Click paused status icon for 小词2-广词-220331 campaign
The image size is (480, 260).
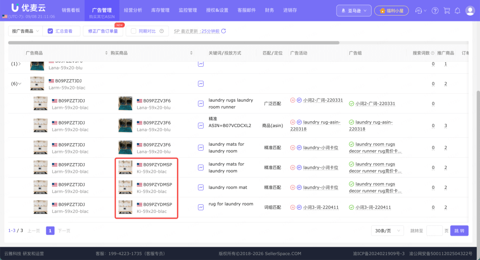point(292,100)
